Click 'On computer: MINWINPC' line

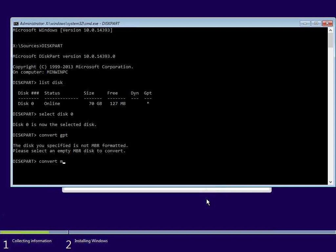pyautogui.click(x=40, y=72)
